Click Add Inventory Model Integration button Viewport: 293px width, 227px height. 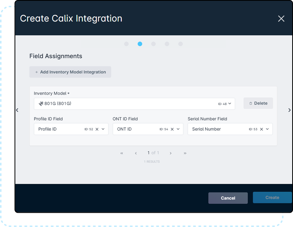[x=70, y=72]
